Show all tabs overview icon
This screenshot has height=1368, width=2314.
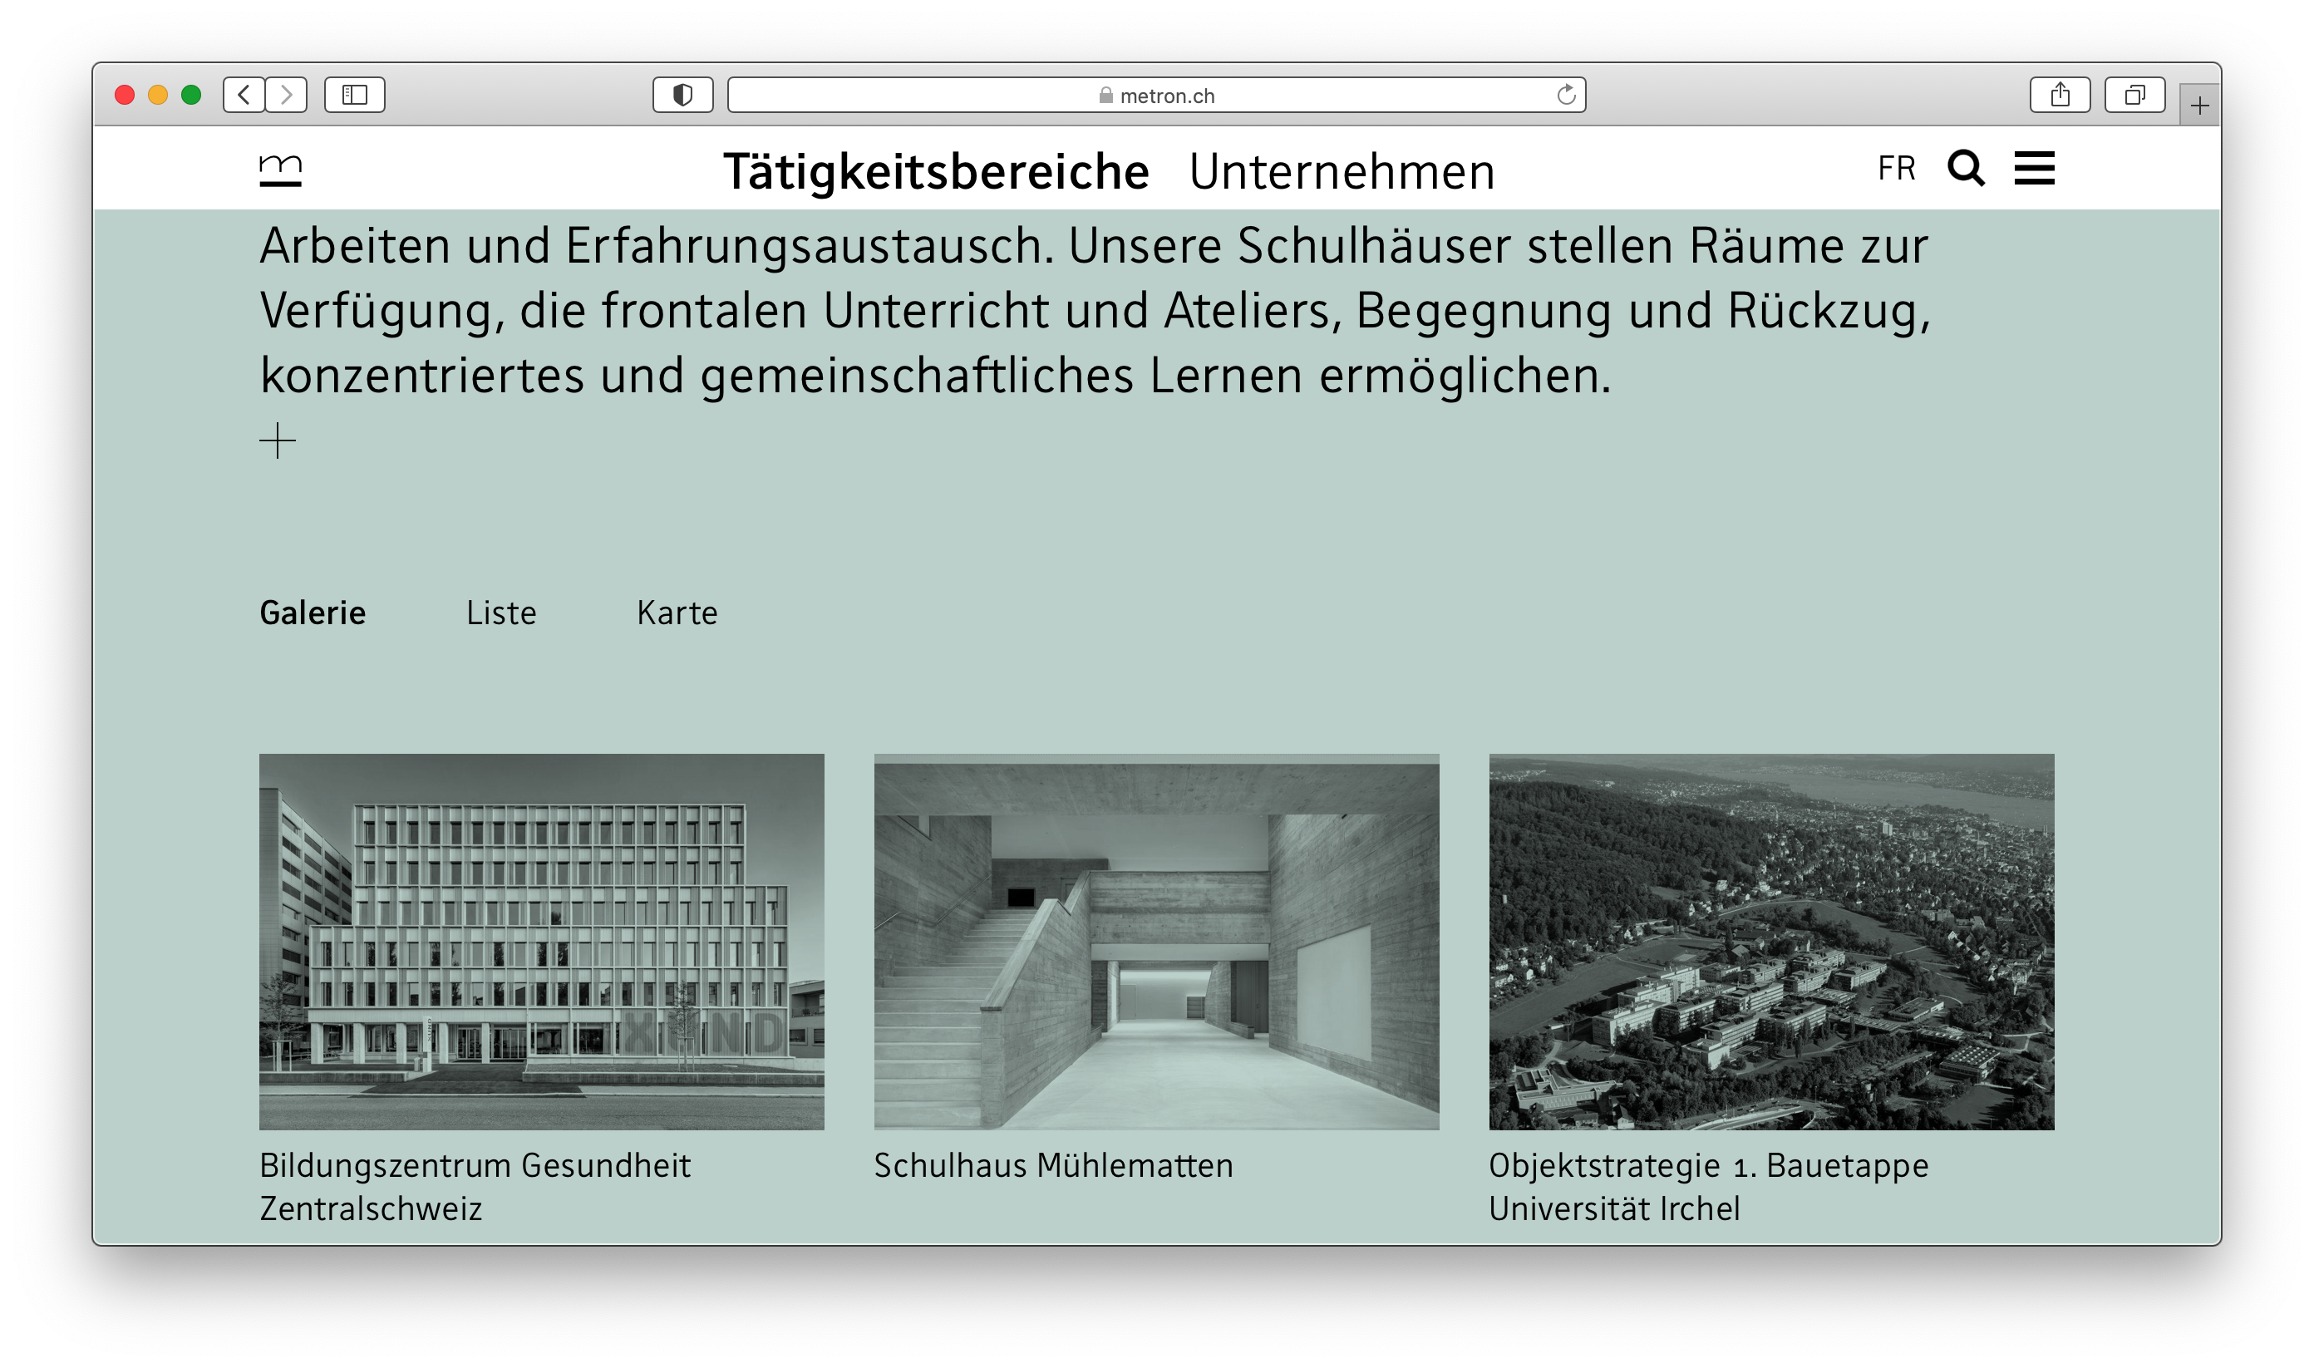[x=2134, y=95]
